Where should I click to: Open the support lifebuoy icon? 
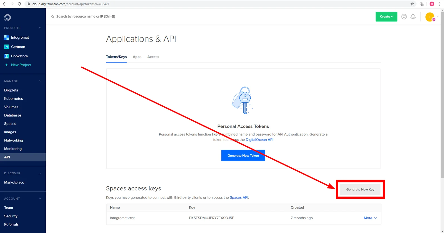click(404, 17)
